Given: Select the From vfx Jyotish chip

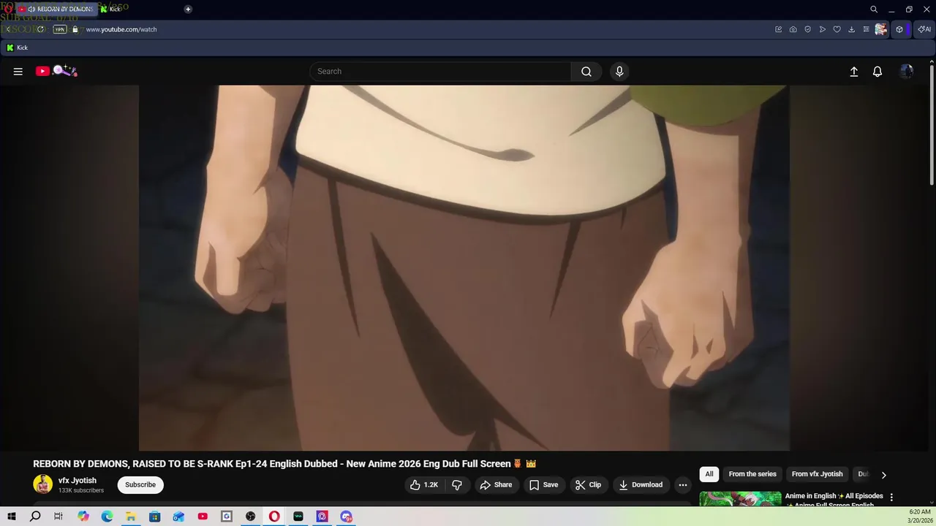Looking at the screenshot, I should pyautogui.click(x=817, y=474).
